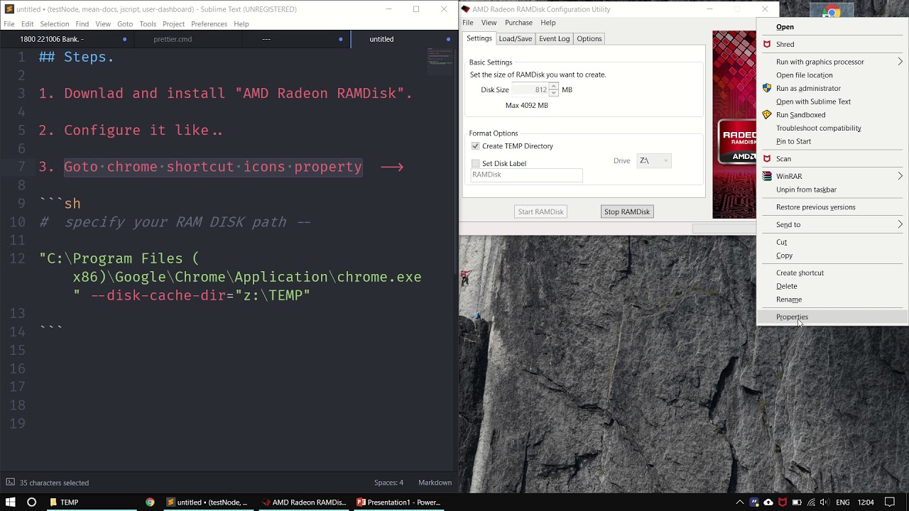Click the Stop RAMDisk button
Screen dimensions: 909x511
(x=626, y=211)
